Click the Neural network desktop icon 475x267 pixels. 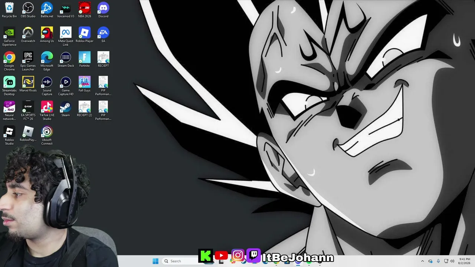[9, 111]
